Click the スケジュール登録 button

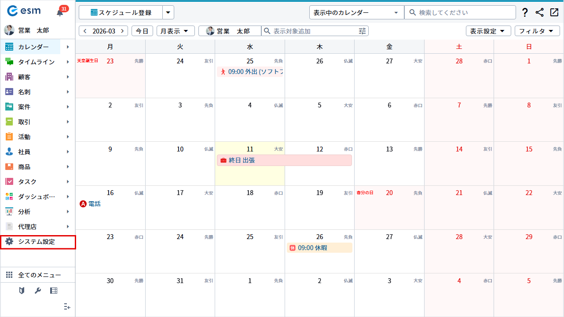[x=121, y=13]
